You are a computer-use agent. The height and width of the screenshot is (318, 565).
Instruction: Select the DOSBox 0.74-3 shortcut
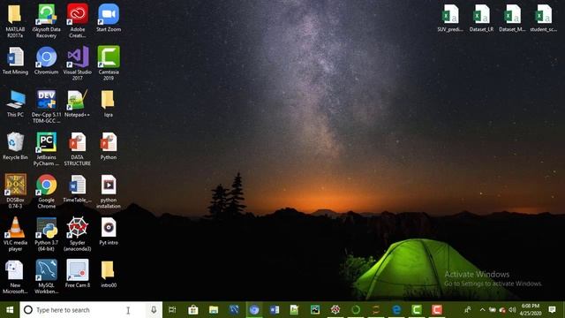15,185
